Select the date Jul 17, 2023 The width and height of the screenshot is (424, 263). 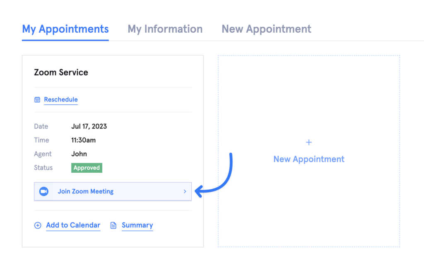pyautogui.click(x=89, y=126)
